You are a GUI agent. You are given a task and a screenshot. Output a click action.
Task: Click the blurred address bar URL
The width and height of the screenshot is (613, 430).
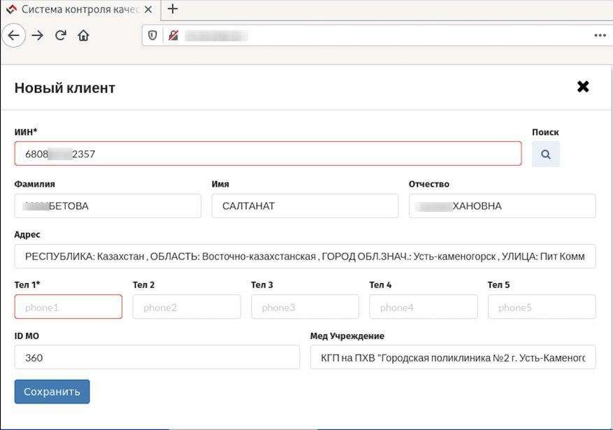coord(216,36)
